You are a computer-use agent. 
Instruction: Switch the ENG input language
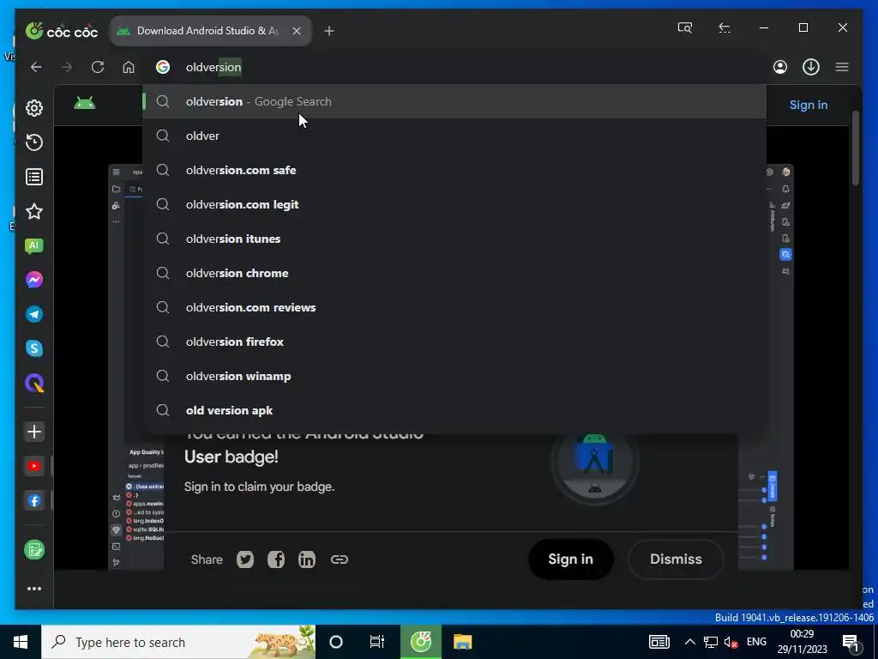click(x=756, y=642)
